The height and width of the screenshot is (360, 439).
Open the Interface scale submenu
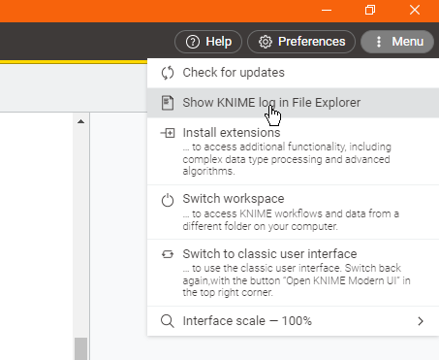(293, 321)
